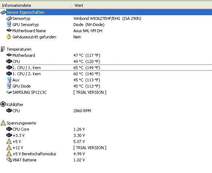
Task: Click the Motherboard temperature row icon
Action: [9, 55]
